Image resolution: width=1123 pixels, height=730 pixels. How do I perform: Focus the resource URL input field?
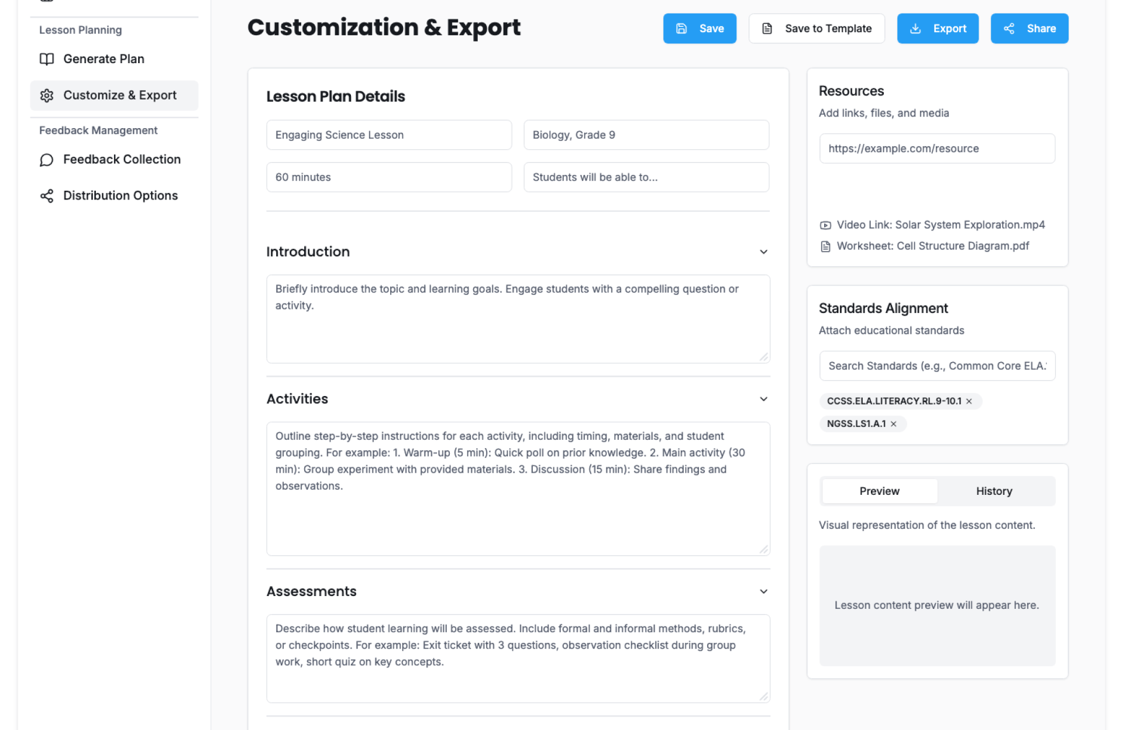937,149
